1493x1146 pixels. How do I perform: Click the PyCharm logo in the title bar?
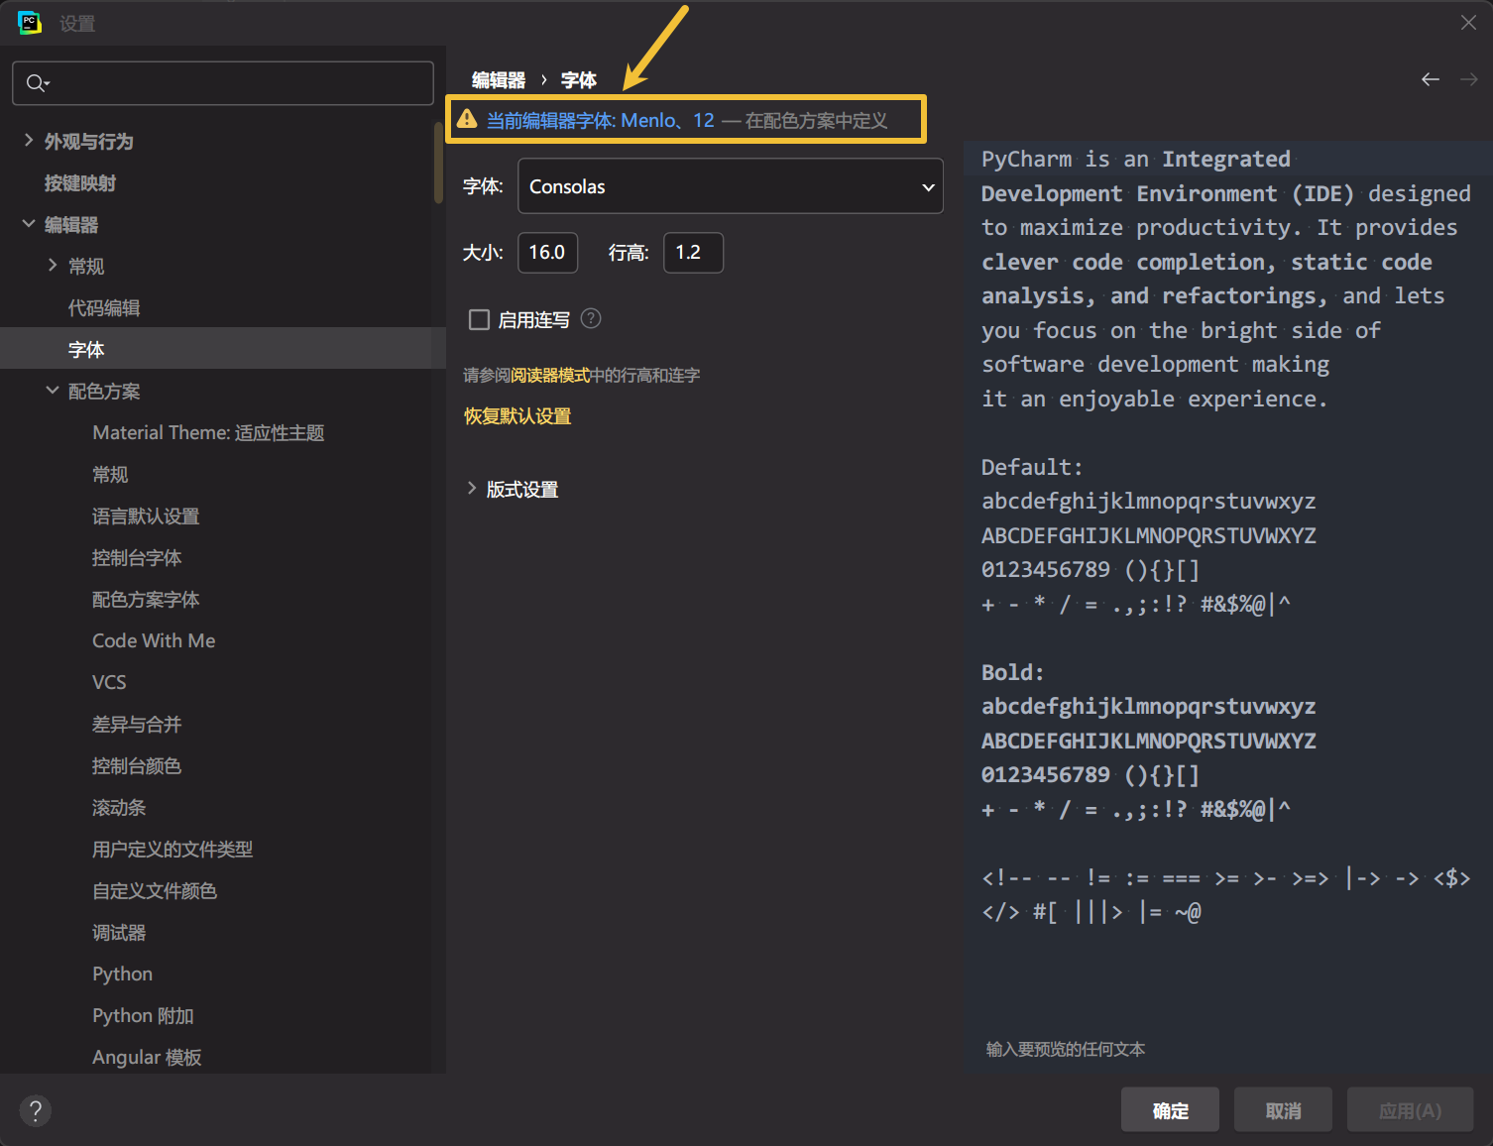(x=30, y=23)
